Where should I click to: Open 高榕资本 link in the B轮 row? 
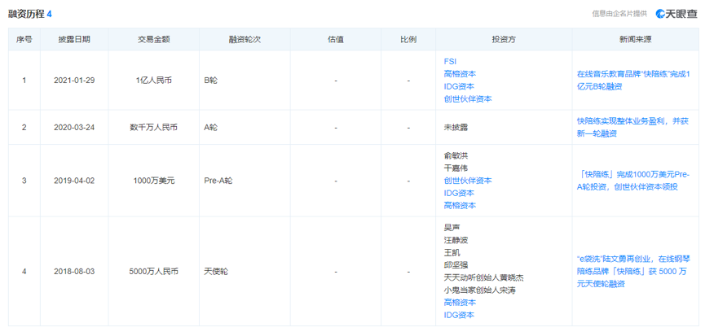click(460, 74)
